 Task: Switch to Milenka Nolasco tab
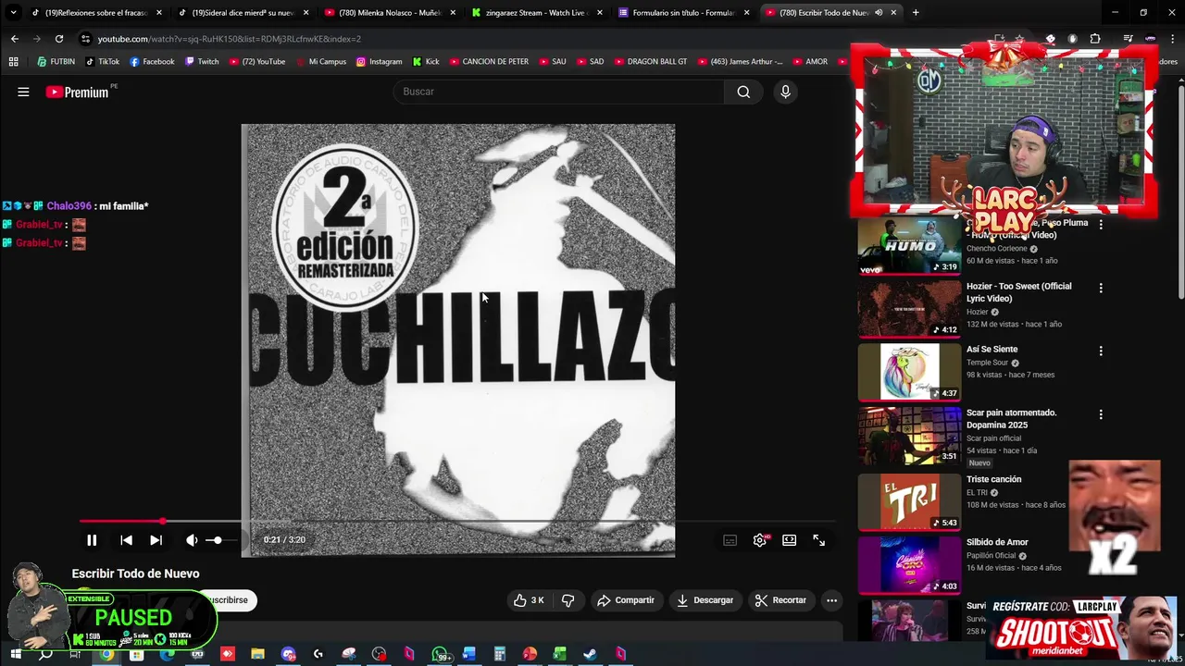(389, 13)
